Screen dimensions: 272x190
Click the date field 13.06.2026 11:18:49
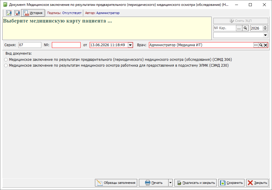click(x=109, y=45)
